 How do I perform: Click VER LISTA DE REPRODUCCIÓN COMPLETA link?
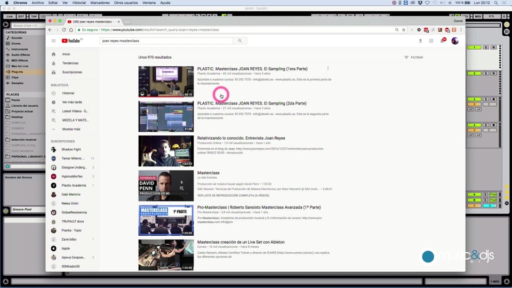[x=233, y=196]
